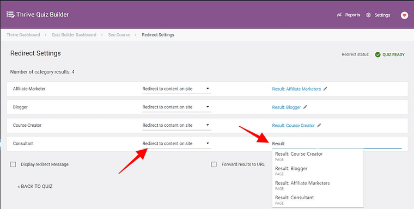Enable Forward results to URL checkbox

(x=214, y=164)
